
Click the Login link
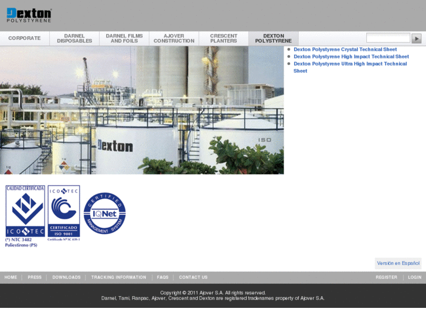point(415,277)
